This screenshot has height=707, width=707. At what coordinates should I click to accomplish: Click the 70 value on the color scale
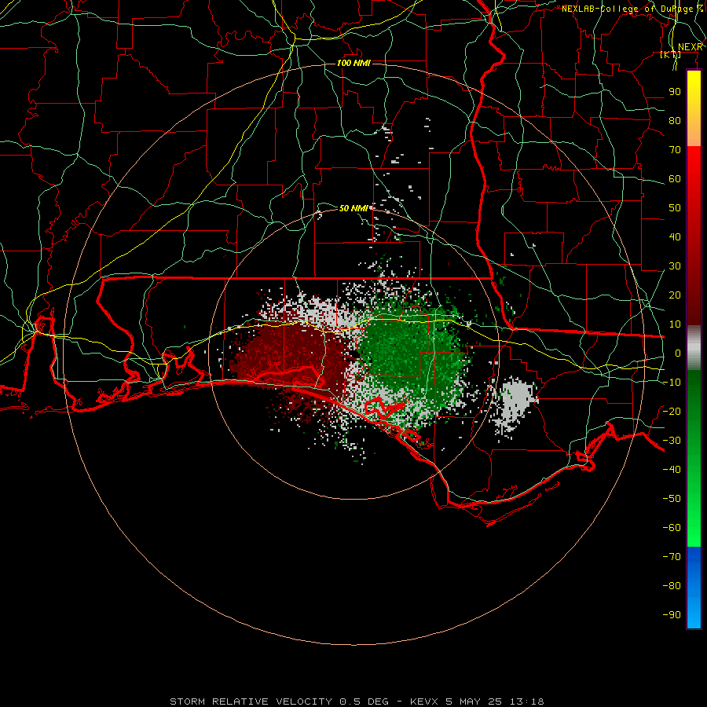coord(675,150)
